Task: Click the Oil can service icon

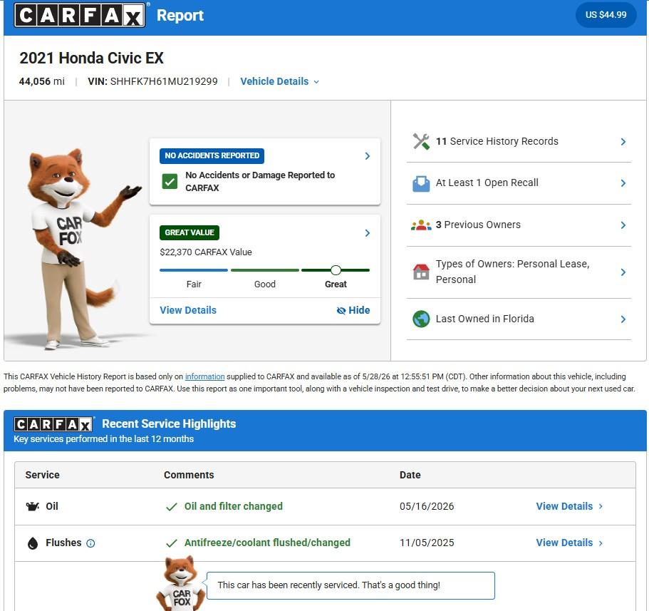Action: 32,506
